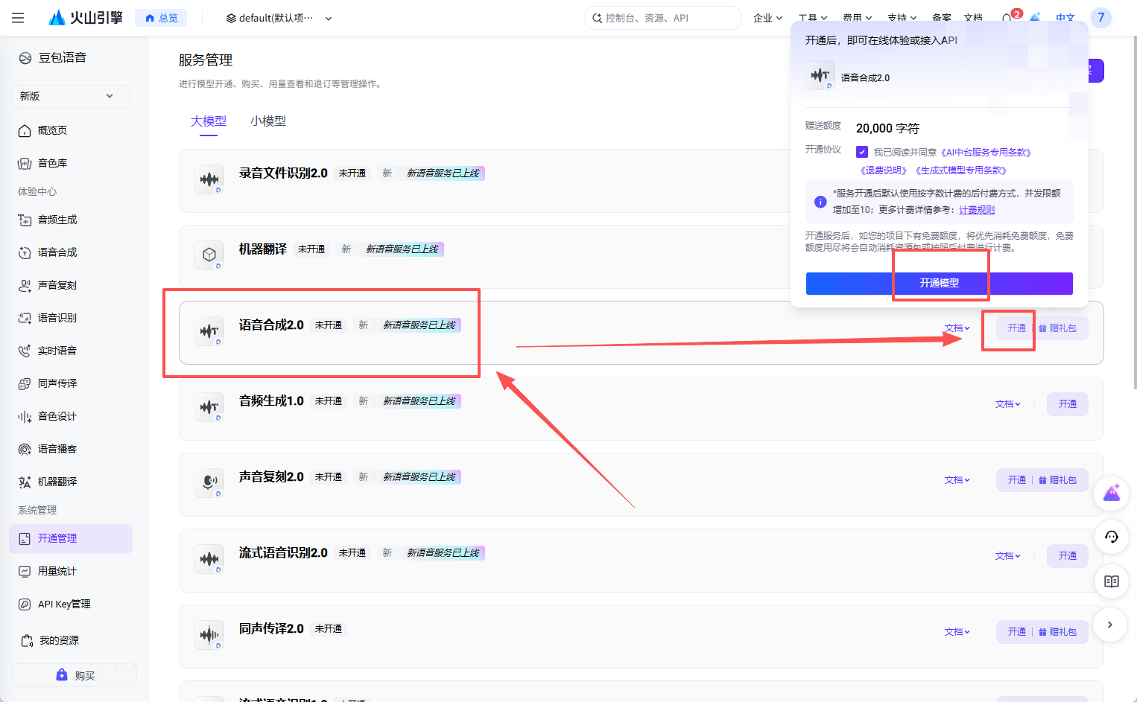Click the floating AI assistant icon
The image size is (1137, 702).
pyautogui.click(x=1112, y=494)
